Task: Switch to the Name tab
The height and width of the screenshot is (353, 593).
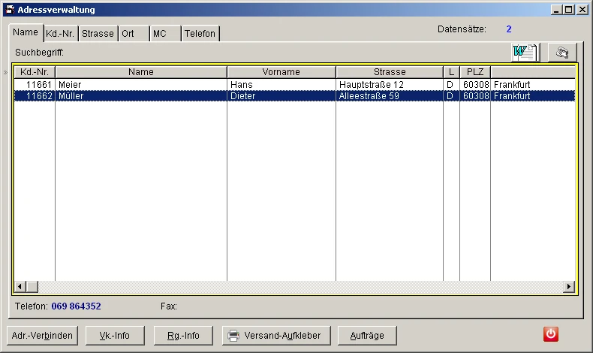Action: pyautogui.click(x=26, y=32)
